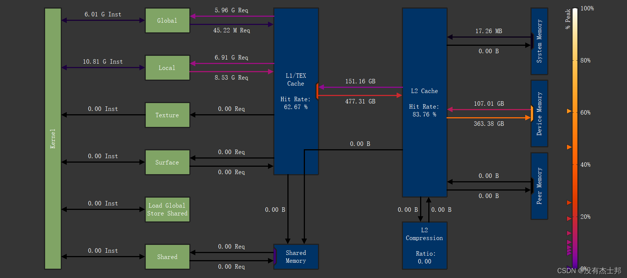Select the Kernel block
The width and height of the screenshot is (627, 278).
pyautogui.click(x=53, y=138)
